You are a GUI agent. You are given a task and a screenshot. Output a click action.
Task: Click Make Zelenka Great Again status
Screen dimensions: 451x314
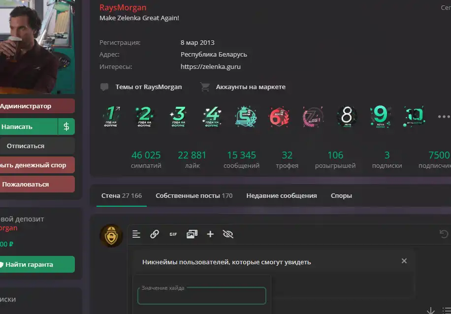point(139,18)
